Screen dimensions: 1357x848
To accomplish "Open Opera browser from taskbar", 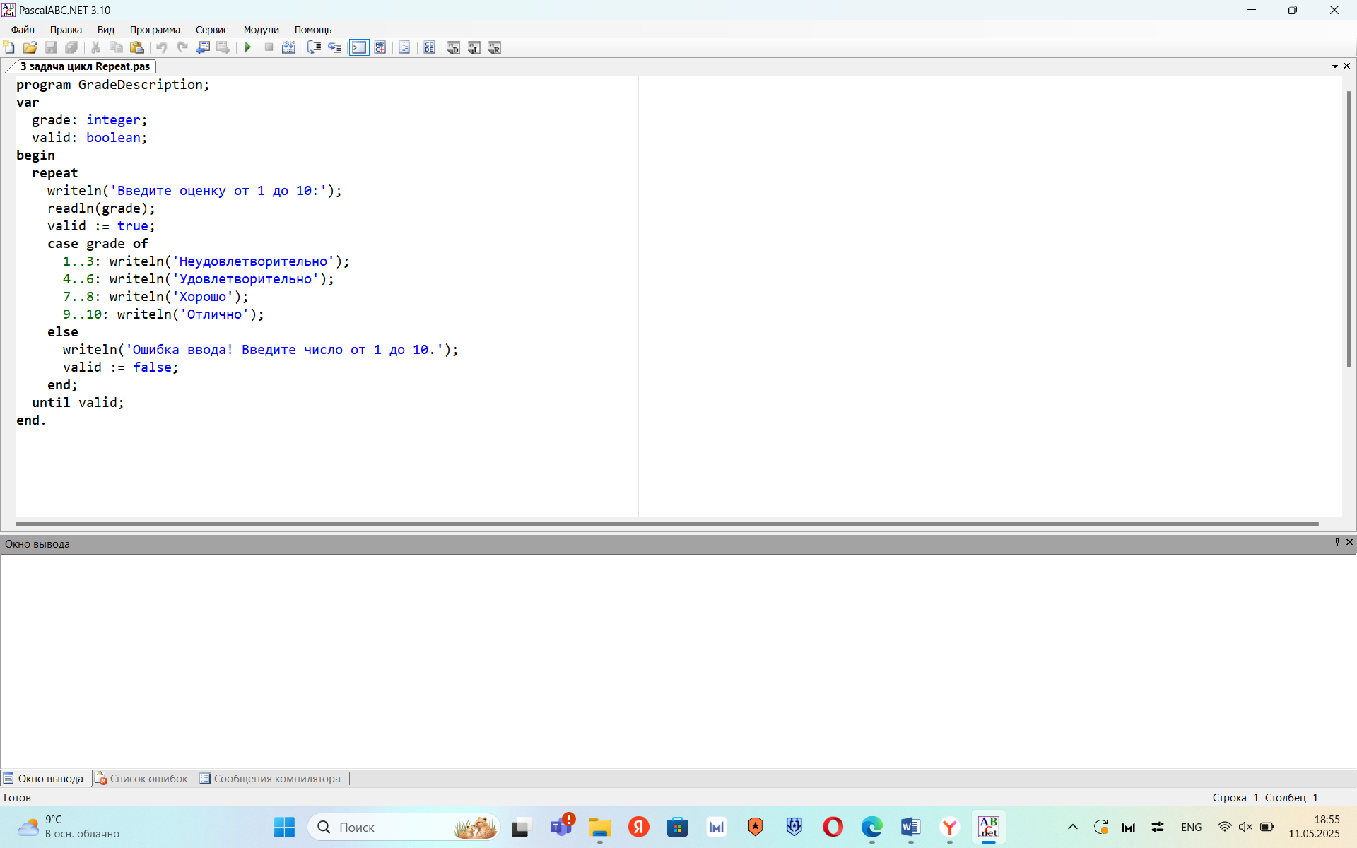I will 833,827.
